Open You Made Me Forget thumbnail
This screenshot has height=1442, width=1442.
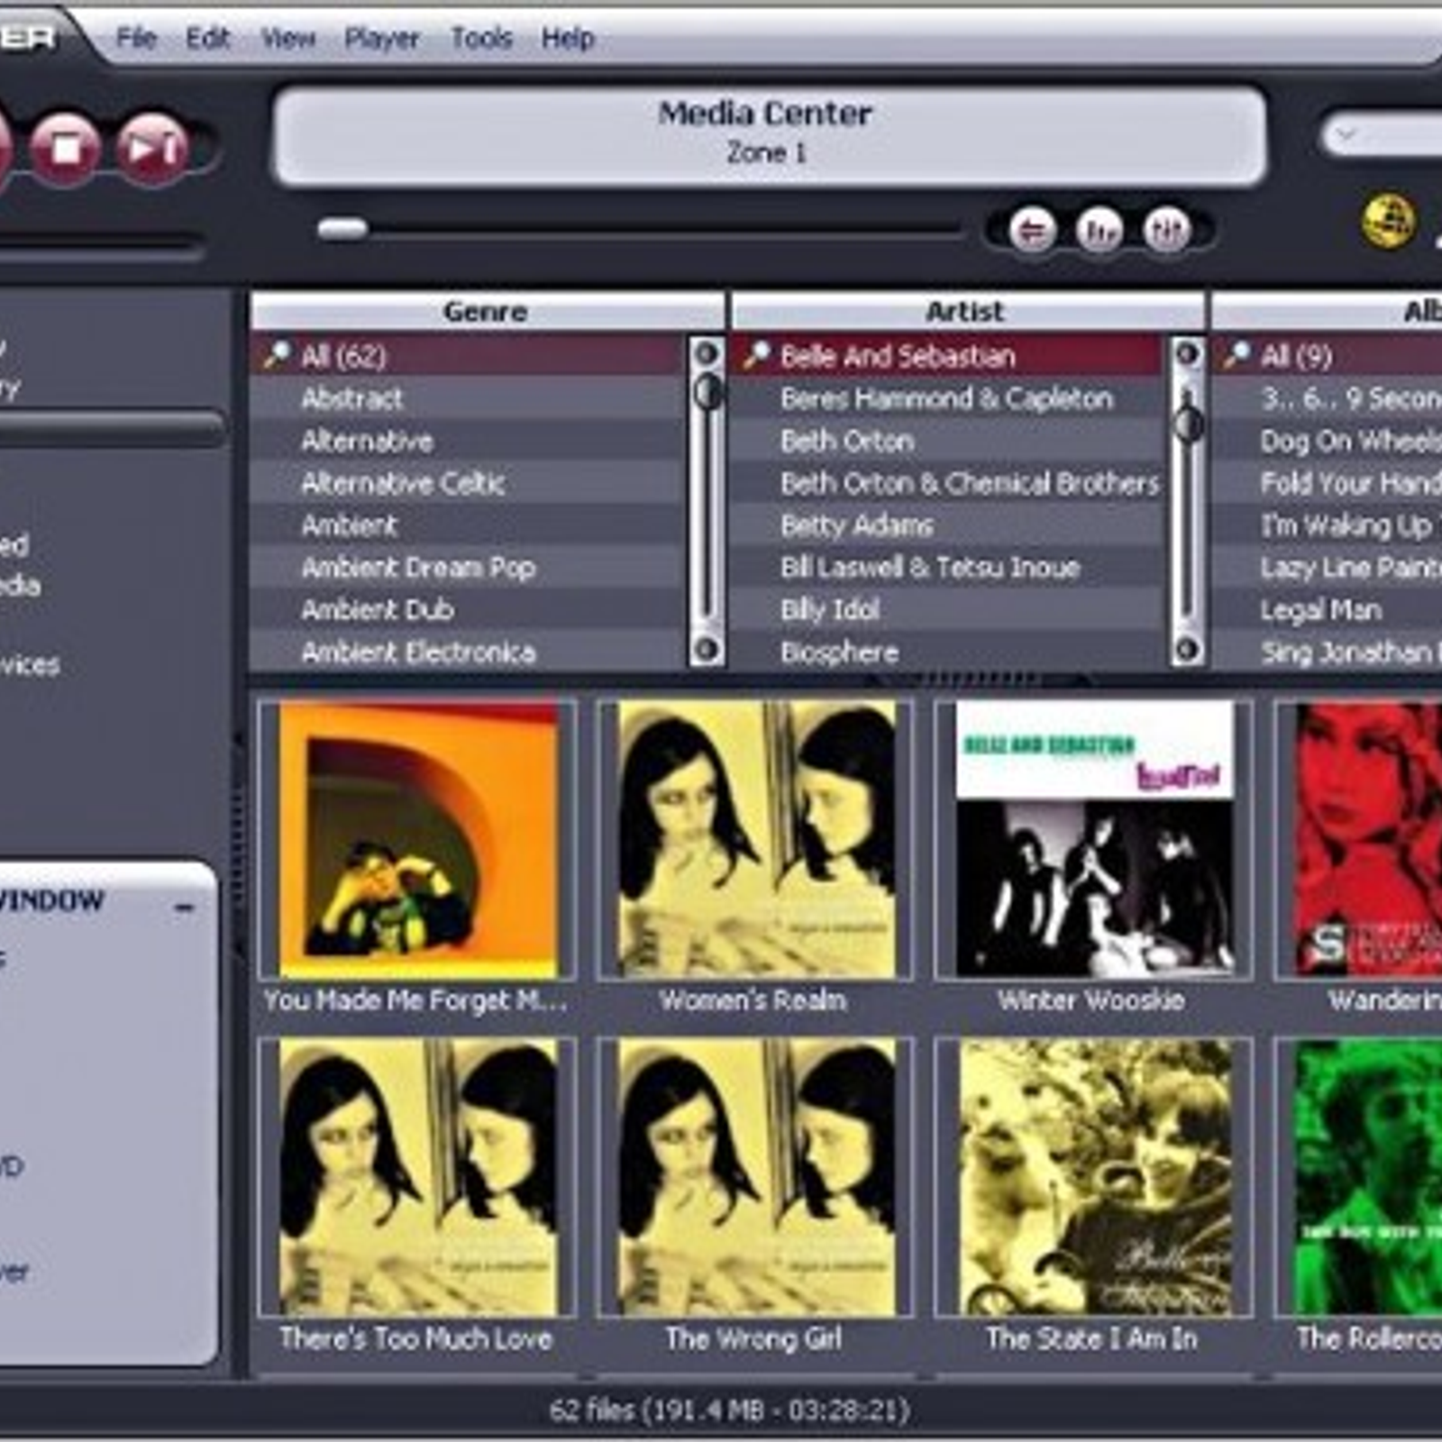click(417, 840)
